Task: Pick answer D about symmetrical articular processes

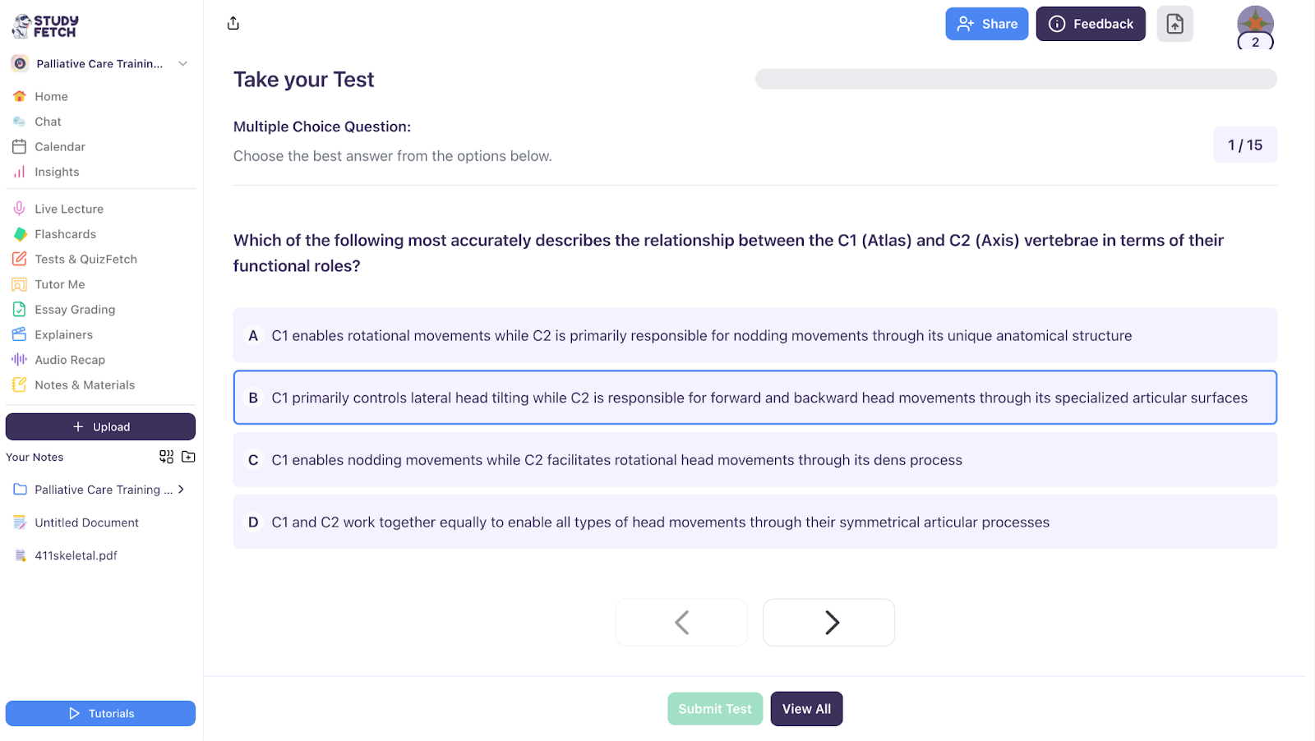Action: click(754, 522)
